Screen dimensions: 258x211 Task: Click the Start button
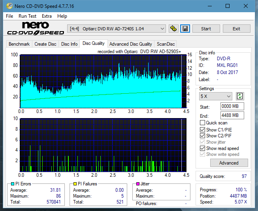[x=206, y=29]
